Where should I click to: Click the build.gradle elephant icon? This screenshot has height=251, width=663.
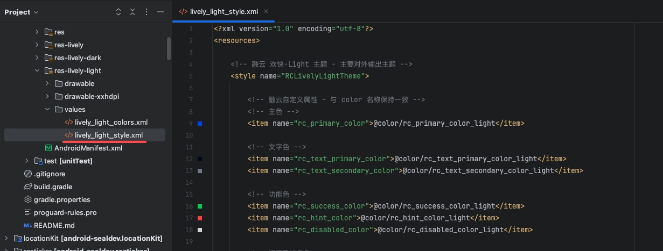29,187
